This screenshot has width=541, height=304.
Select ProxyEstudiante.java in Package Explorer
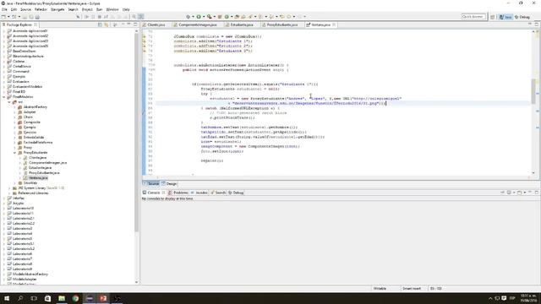[41, 172]
